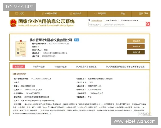Click the small blue magnifier near 企业信用信息

[x=89, y=20]
